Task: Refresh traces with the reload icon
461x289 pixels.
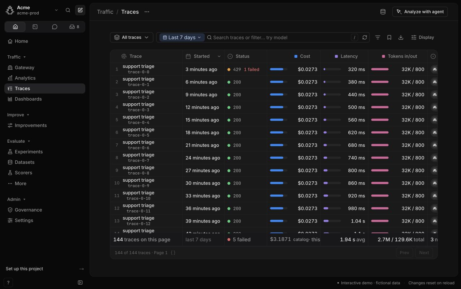Action: tap(365, 38)
